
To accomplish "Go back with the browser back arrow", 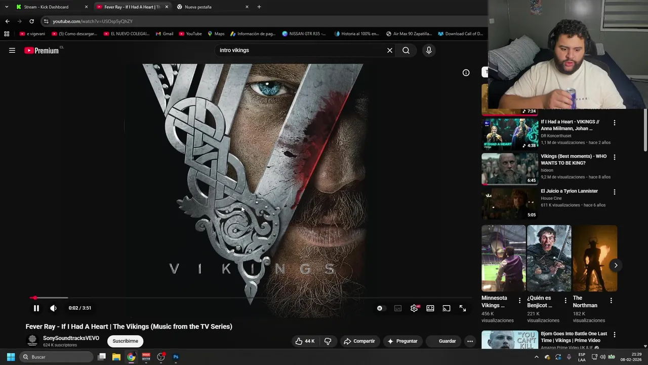I will coord(7,21).
